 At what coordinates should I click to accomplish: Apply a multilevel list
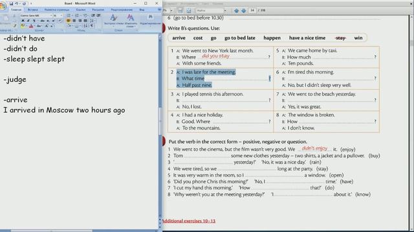85,15
